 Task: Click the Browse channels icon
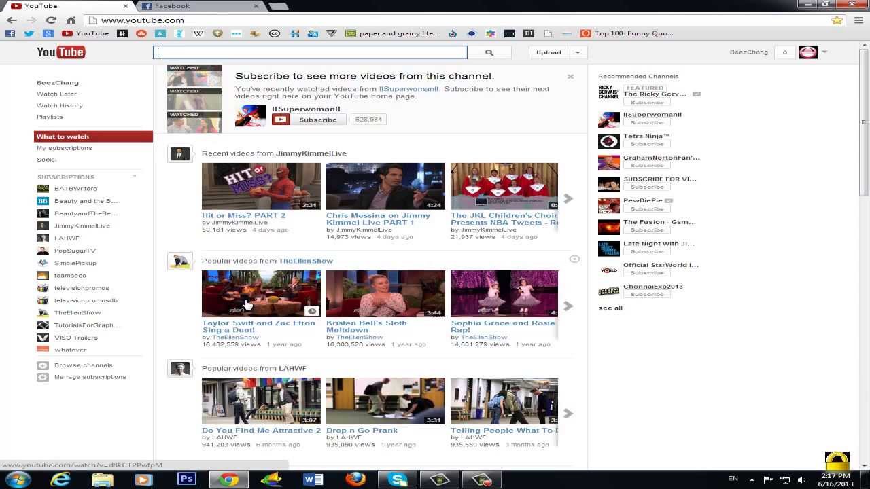coord(43,365)
